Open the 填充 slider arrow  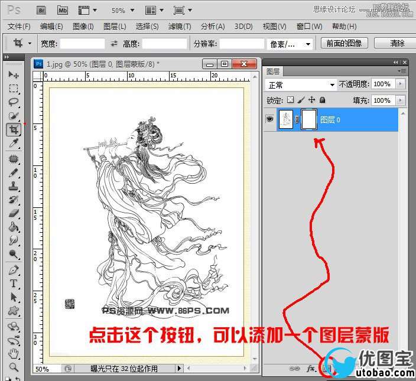(x=401, y=100)
